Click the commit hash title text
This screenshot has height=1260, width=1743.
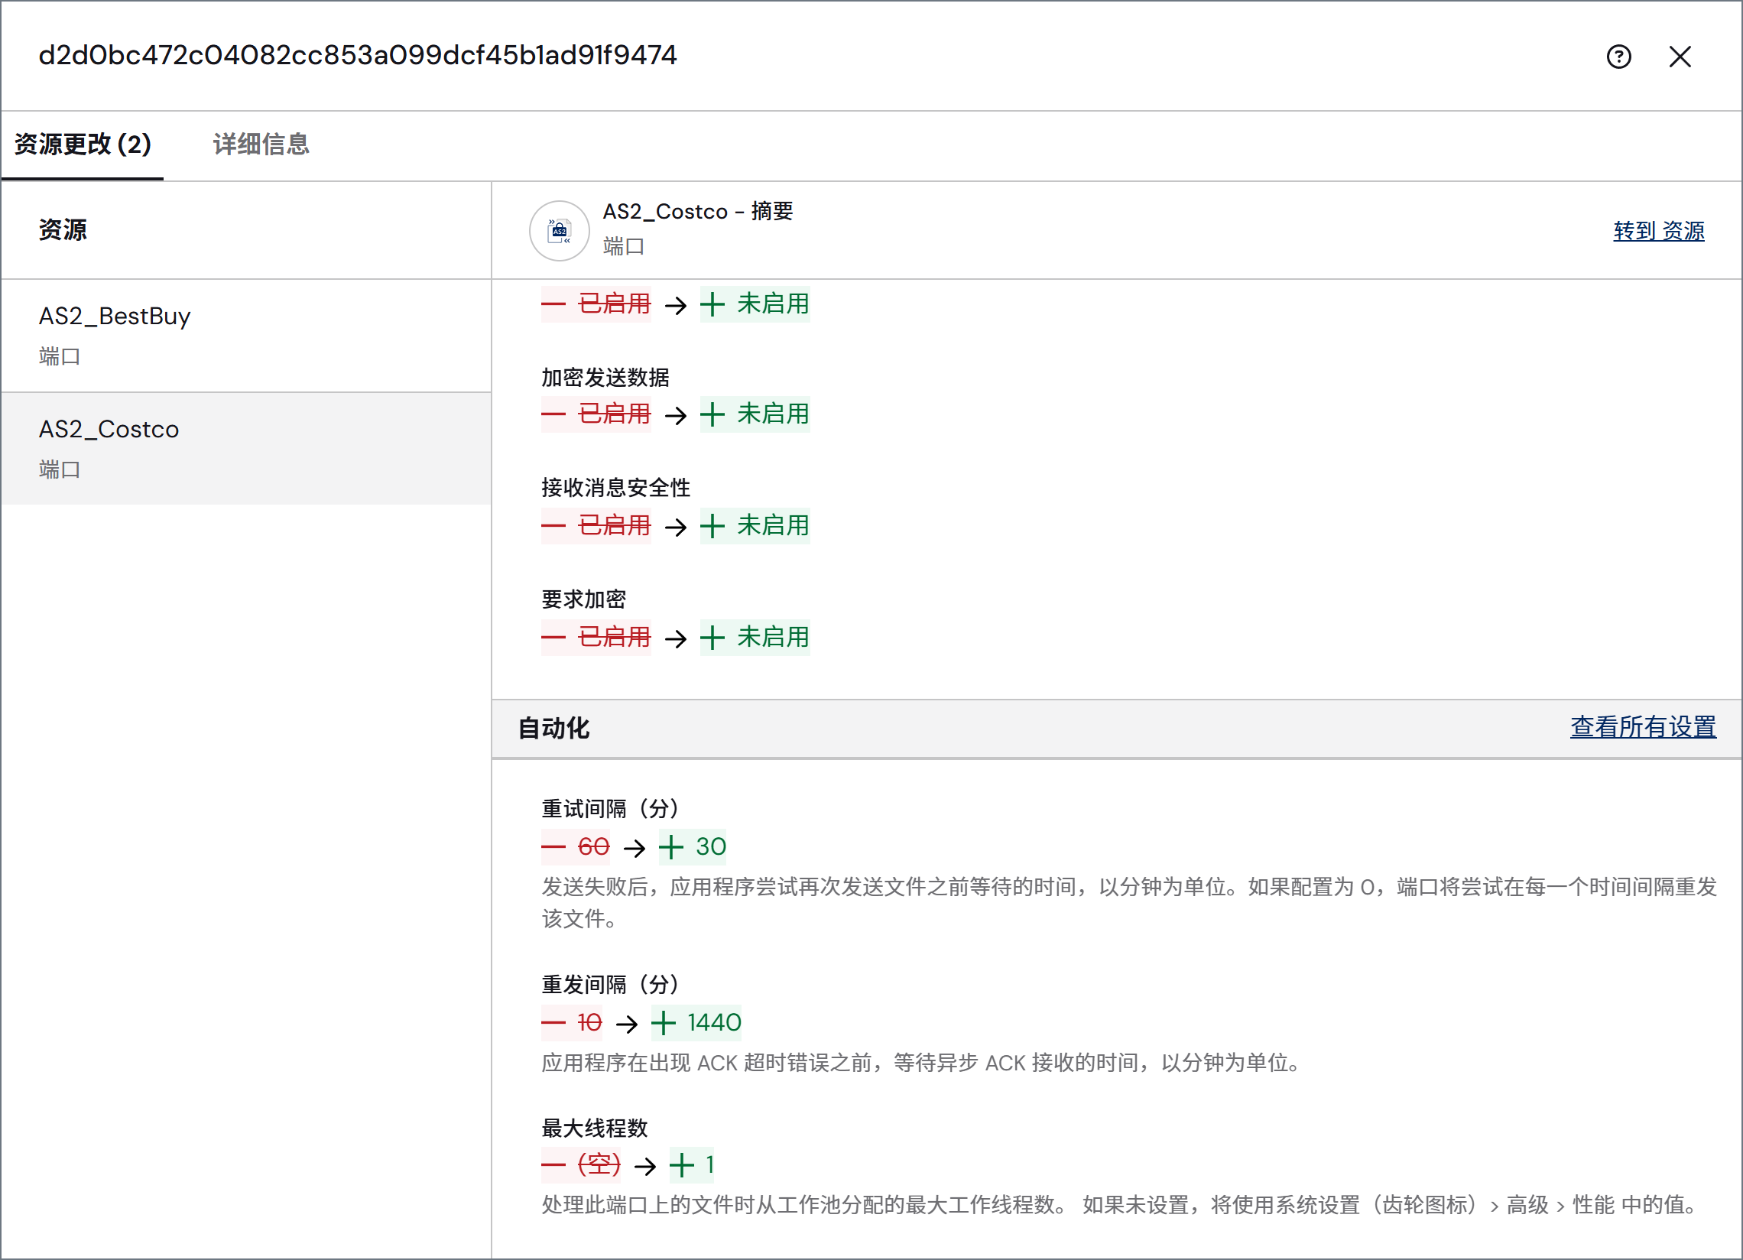click(357, 55)
